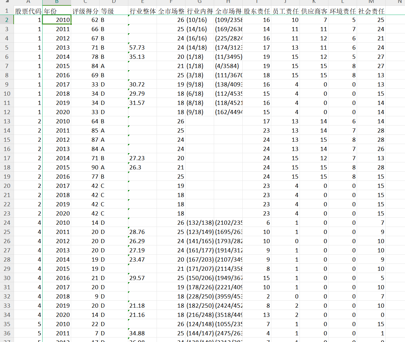Screen dimensions: 405x342
Task: Select the 员工责任 header cell
Action: [x=285, y=11]
